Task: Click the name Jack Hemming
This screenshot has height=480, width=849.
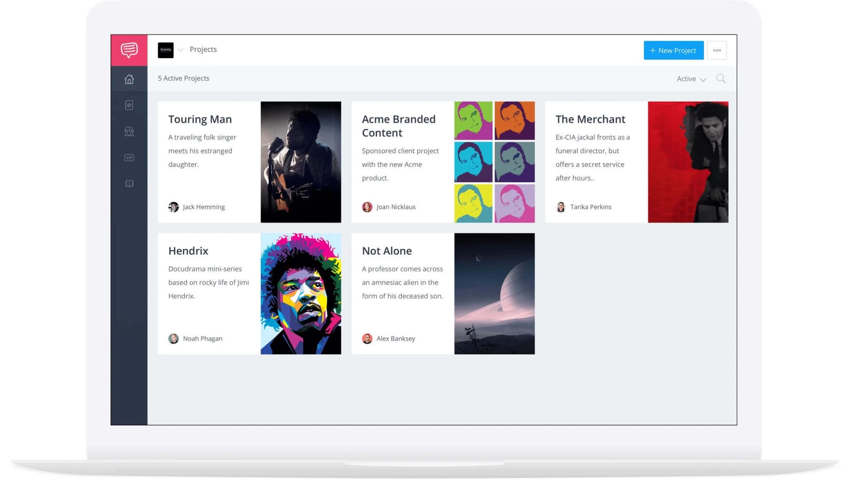Action: tap(204, 207)
